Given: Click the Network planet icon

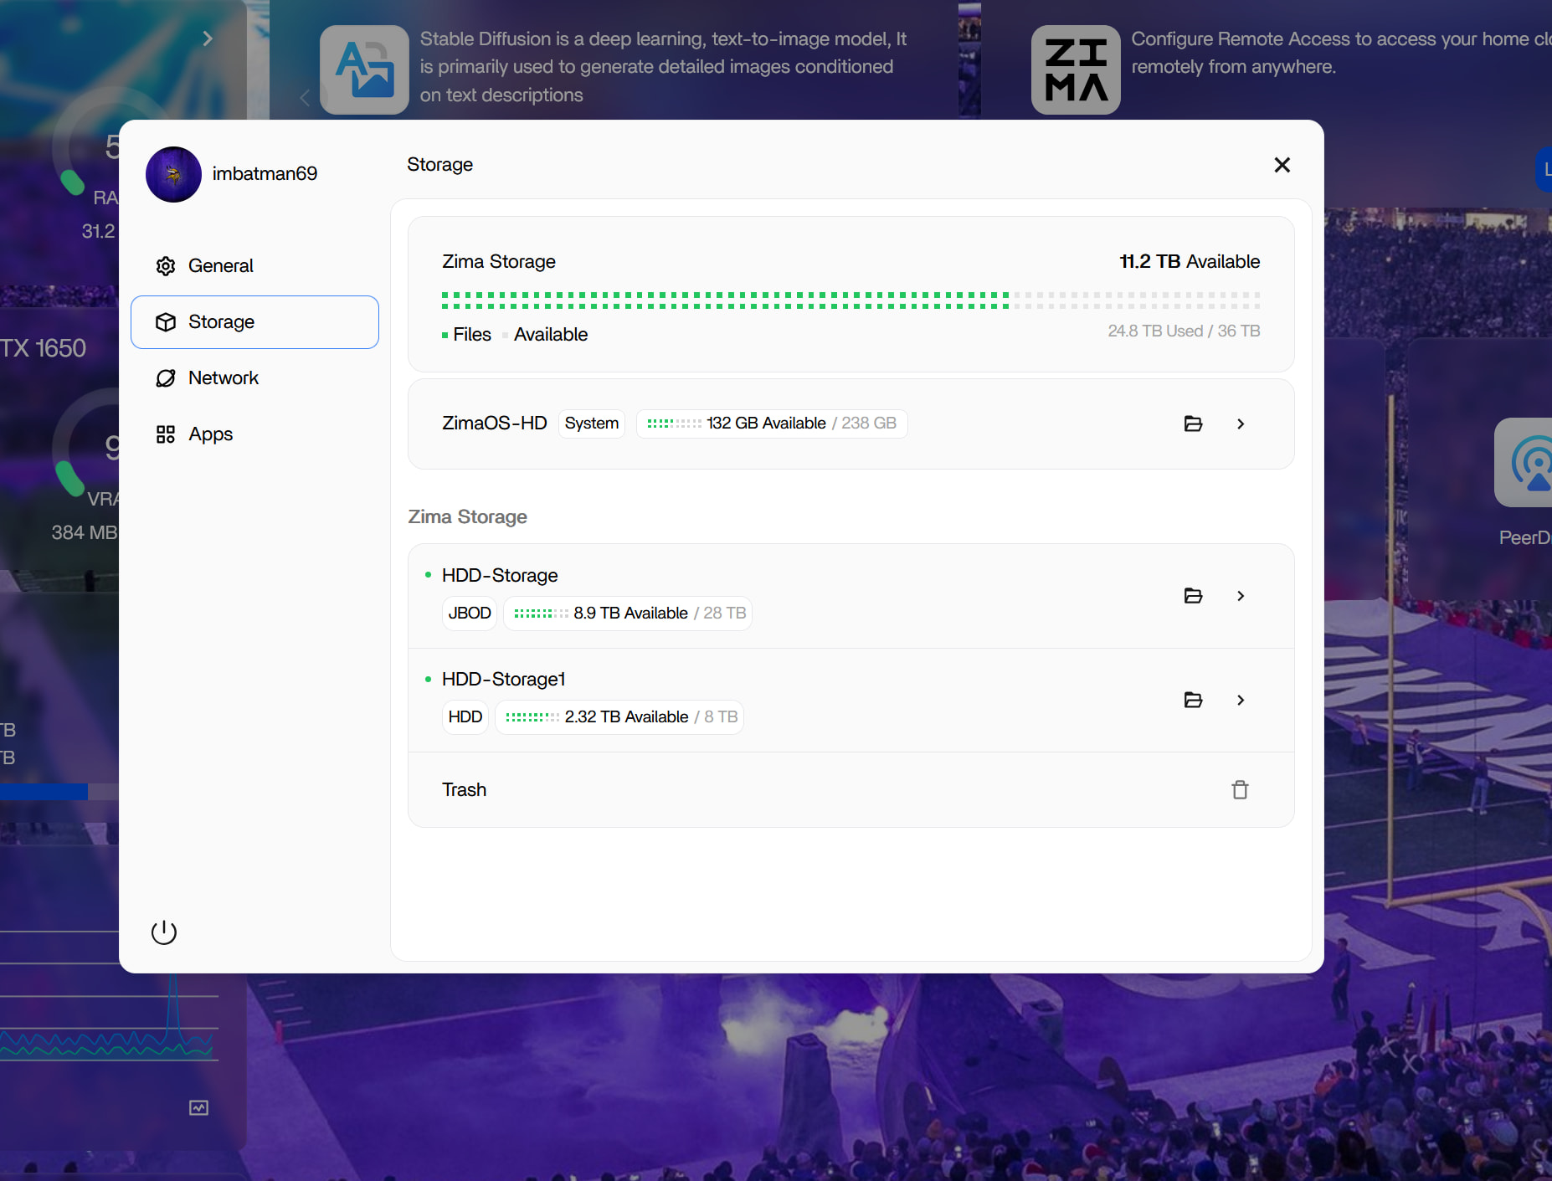Looking at the screenshot, I should pyautogui.click(x=166, y=378).
